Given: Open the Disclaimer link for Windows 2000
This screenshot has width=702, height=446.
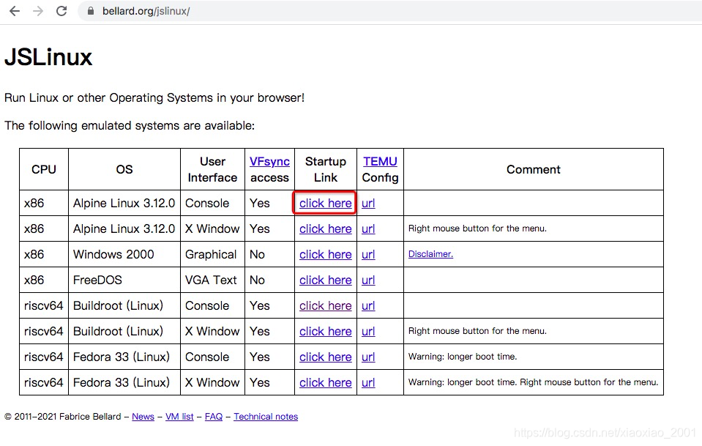Looking at the screenshot, I should [x=430, y=254].
